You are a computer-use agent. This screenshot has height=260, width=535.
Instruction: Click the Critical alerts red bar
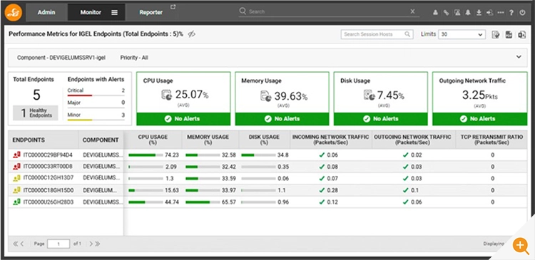click(x=80, y=95)
